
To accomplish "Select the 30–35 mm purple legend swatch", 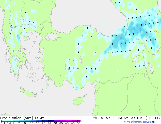I will (x=57, y=121).
